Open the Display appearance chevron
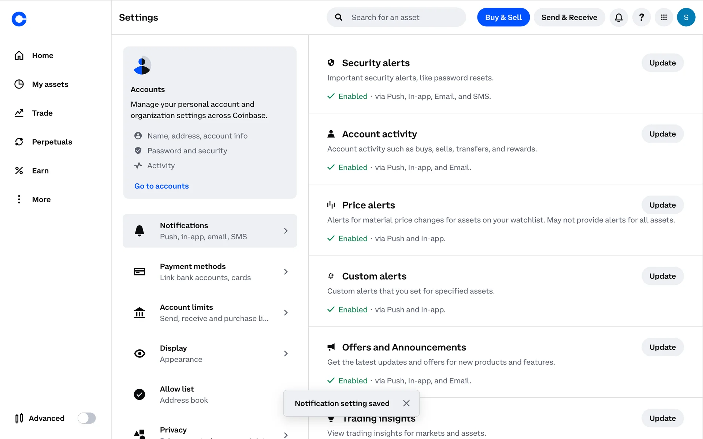 286,353
